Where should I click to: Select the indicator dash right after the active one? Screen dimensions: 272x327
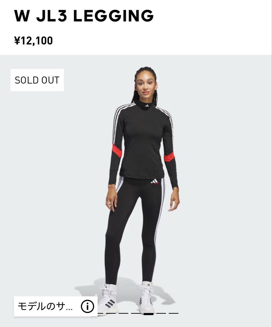tap(161, 313)
